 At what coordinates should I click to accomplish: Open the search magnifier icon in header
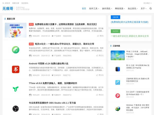click(x=150, y=8)
